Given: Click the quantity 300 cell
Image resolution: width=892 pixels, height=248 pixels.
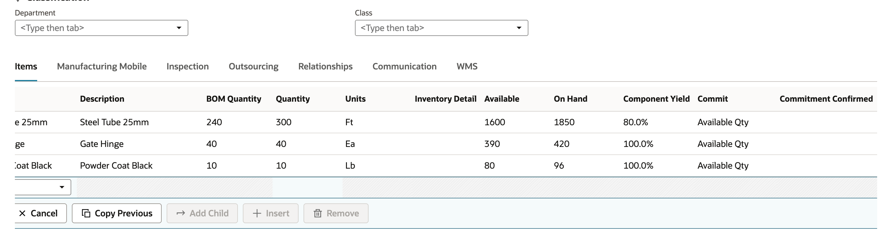Looking at the screenshot, I should [x=284, y=122].
